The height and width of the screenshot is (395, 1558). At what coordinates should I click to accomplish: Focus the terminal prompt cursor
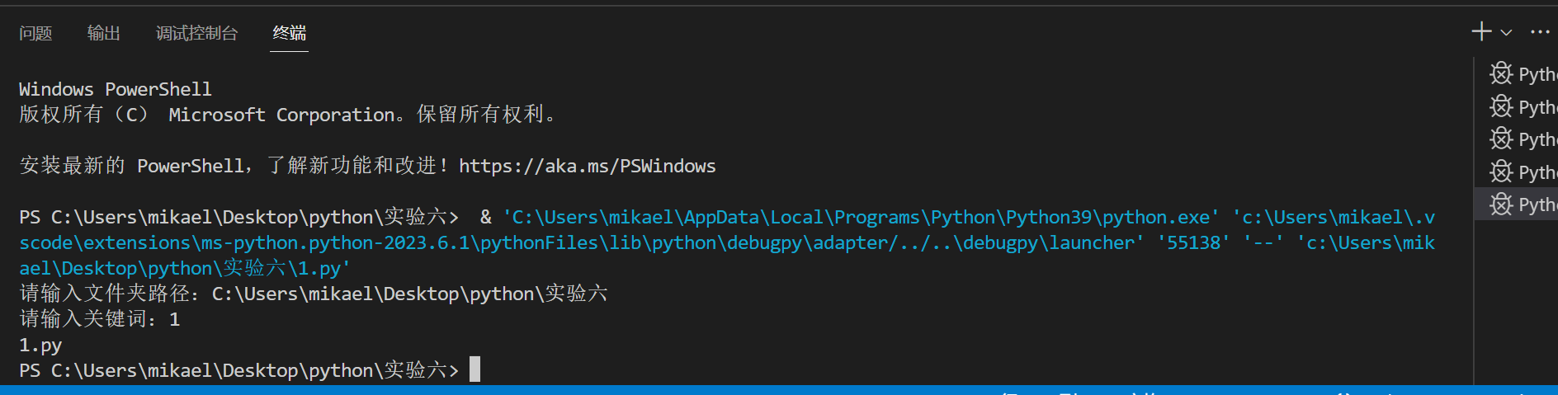click(474, 369)
